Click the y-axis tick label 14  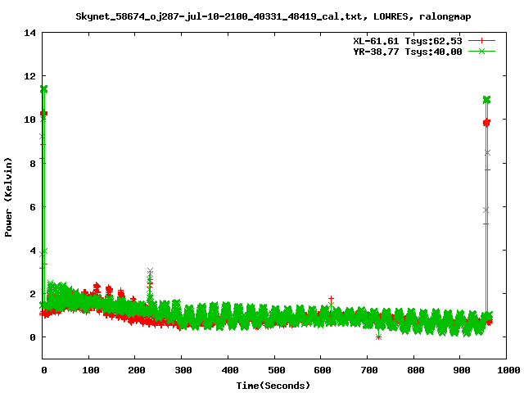[x=29, y=33]
